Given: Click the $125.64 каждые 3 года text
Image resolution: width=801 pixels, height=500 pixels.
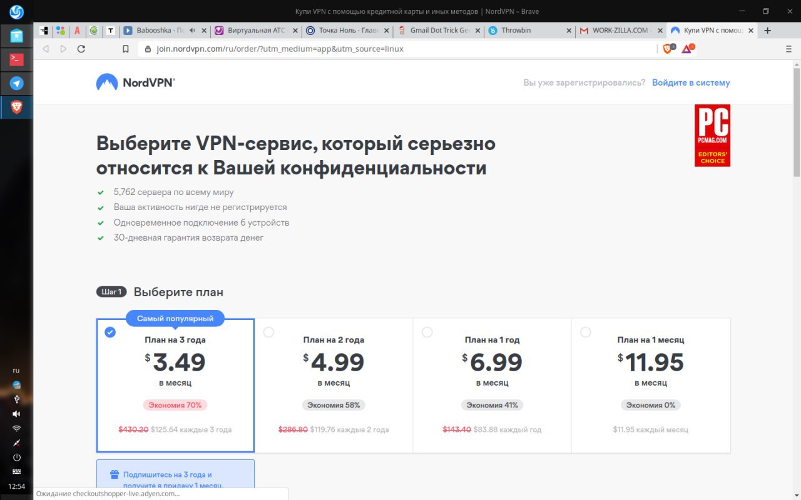Looking at the screenshot, I should point(191,429).
